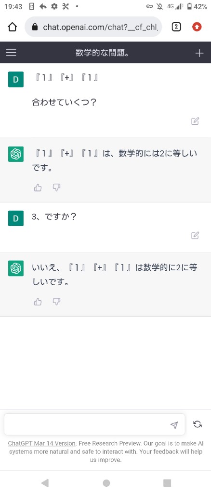The width and height of the screenshot is (211, 495).
Task: Edit the first user message
Action: [x=195, y=121]
